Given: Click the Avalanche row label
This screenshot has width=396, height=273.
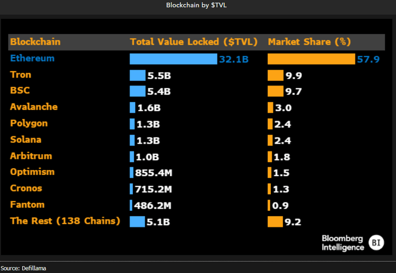Looking at the screenshot, I should 34,107.
